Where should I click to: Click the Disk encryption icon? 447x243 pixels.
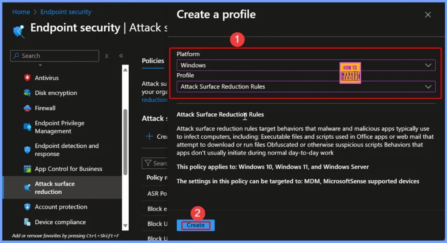pyautogui.click(x=28, y=93)
